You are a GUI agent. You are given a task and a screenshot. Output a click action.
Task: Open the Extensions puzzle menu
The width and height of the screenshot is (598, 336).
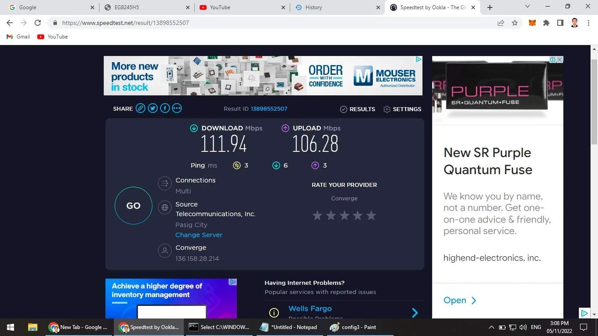pyautogui.click(x=546, y=23)
